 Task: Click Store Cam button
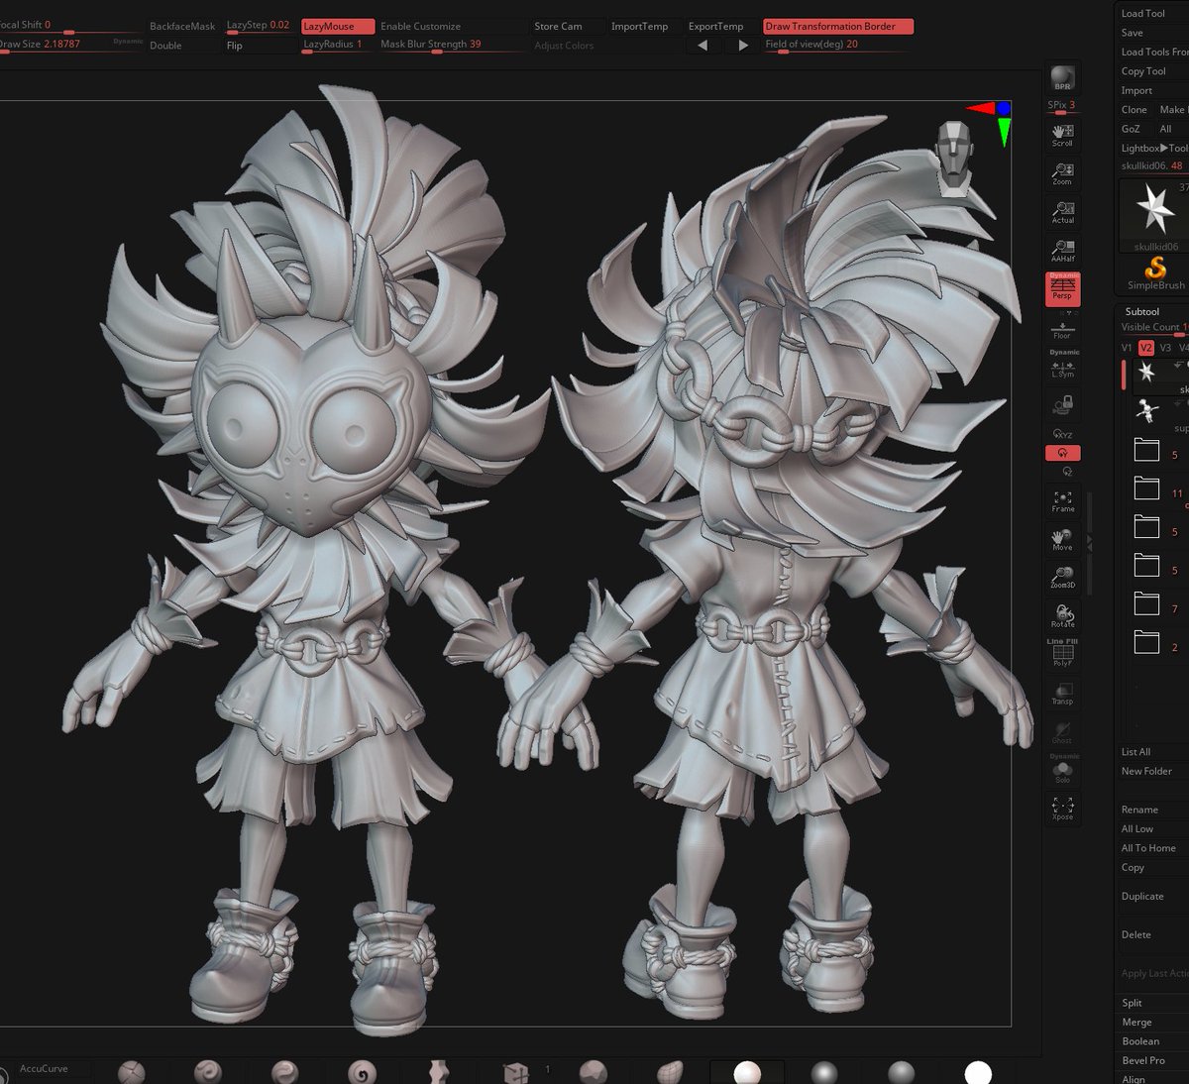pos(559,27)
